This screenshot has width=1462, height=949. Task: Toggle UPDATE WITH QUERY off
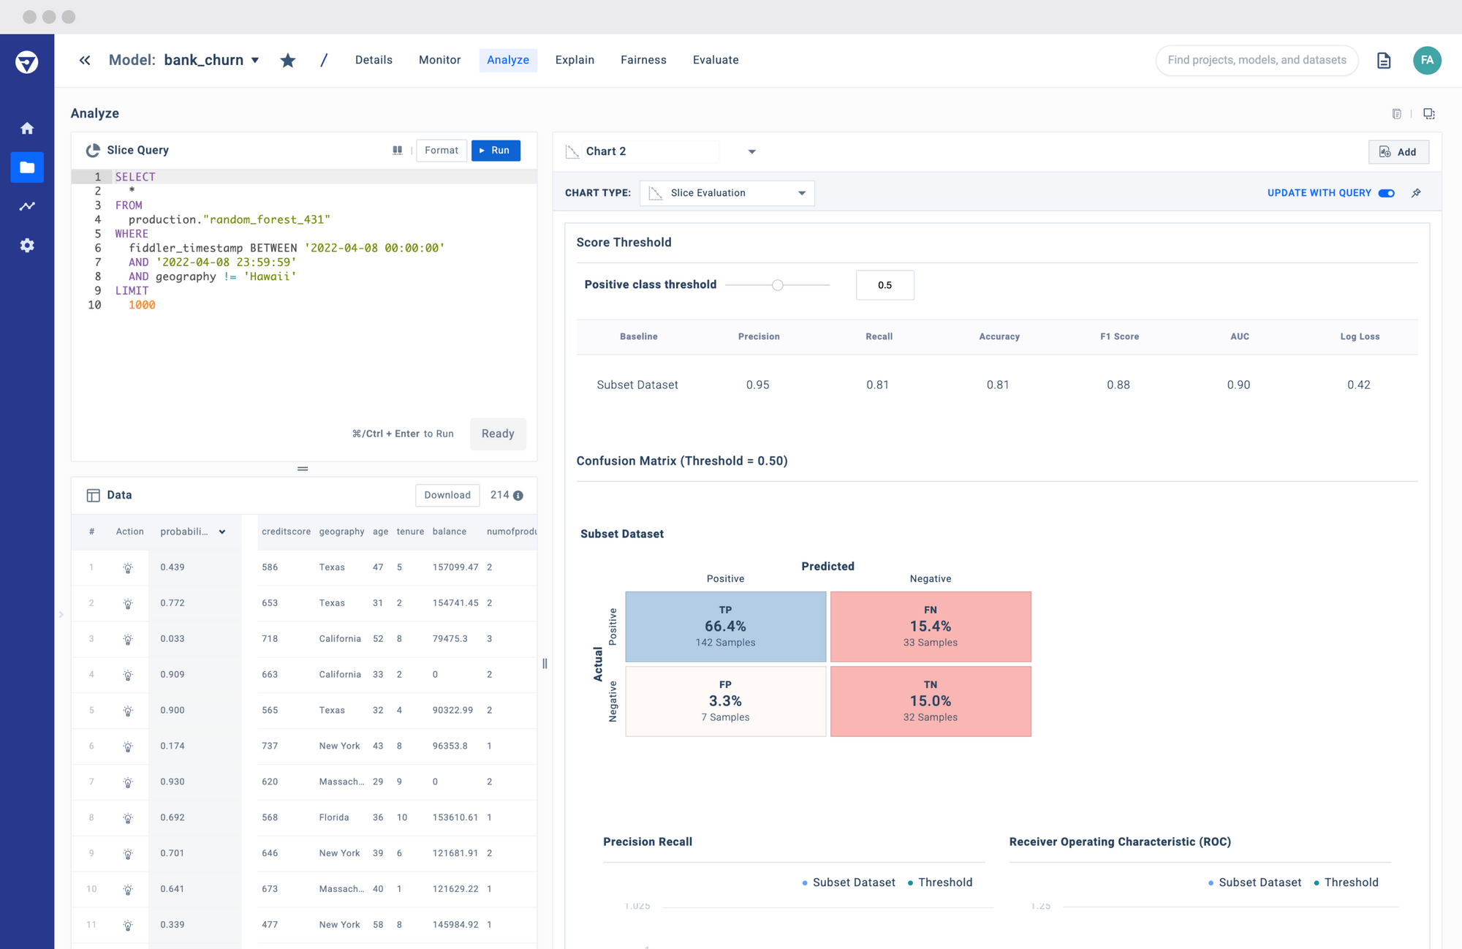pos(1387,192)
